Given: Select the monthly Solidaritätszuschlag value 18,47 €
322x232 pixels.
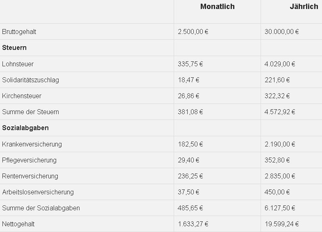Looking at the screenshot, I should (x=189, y=80).
